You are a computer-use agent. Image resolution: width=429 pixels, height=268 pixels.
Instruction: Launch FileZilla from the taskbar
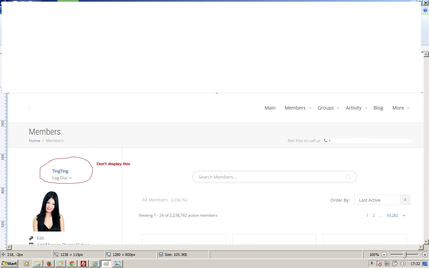pyautogui.click(x=83, y=264)
